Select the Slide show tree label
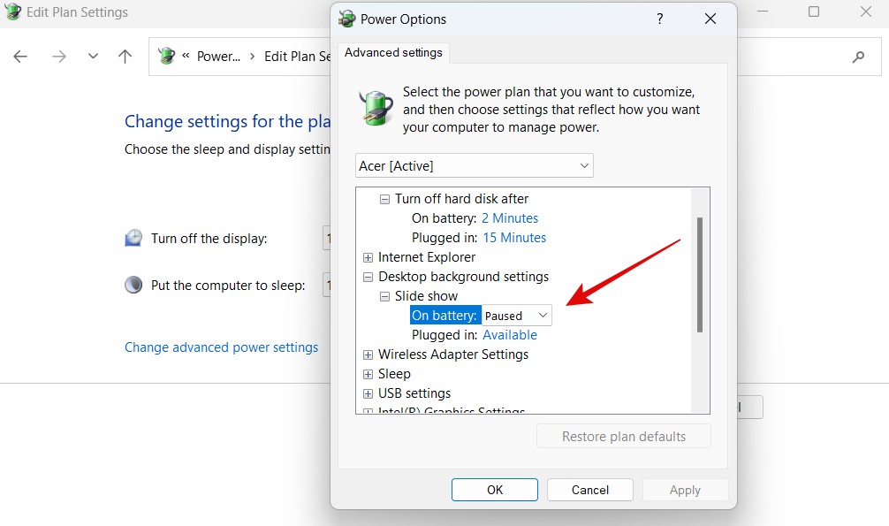Screen dimensions: 889x526 point(426,296)
